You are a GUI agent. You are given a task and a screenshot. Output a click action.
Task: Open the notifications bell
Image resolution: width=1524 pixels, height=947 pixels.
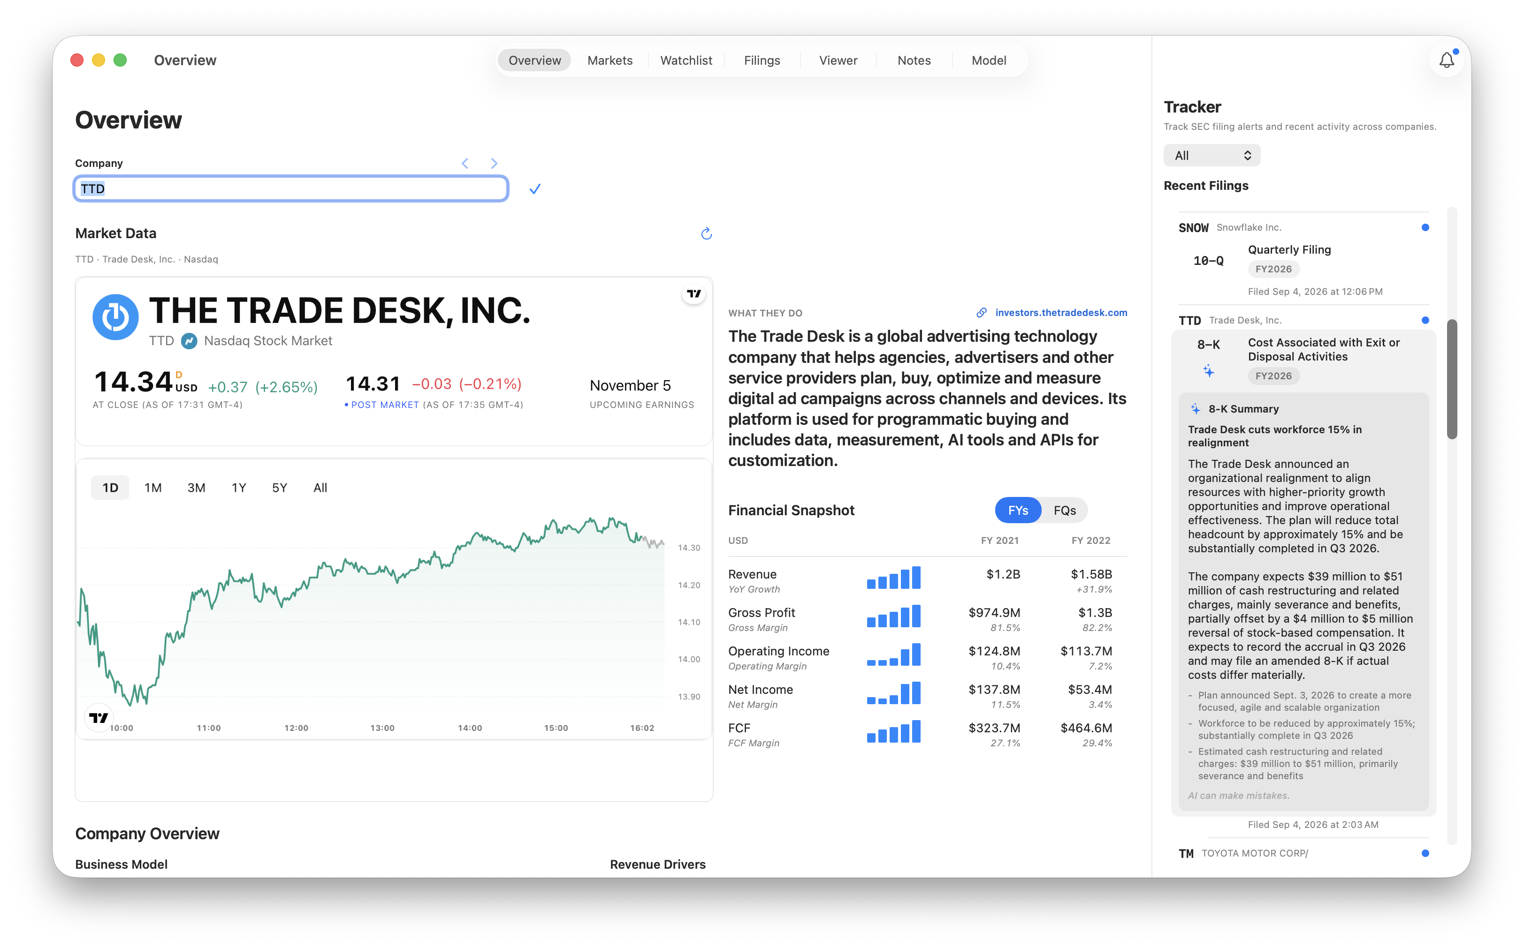[x=1446, y=60]
